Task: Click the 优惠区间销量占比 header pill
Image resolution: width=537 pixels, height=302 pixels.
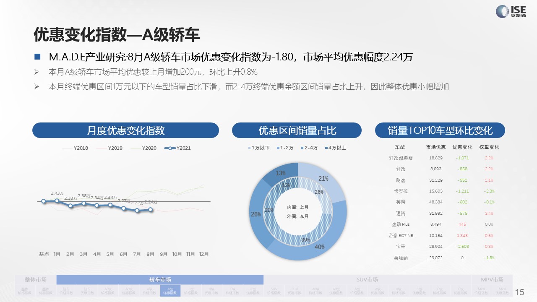Action: (297, 130)
